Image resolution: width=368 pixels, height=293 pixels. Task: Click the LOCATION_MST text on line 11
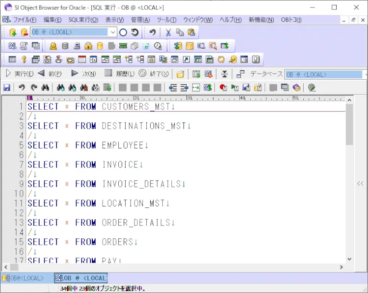(x=133, y=203)
